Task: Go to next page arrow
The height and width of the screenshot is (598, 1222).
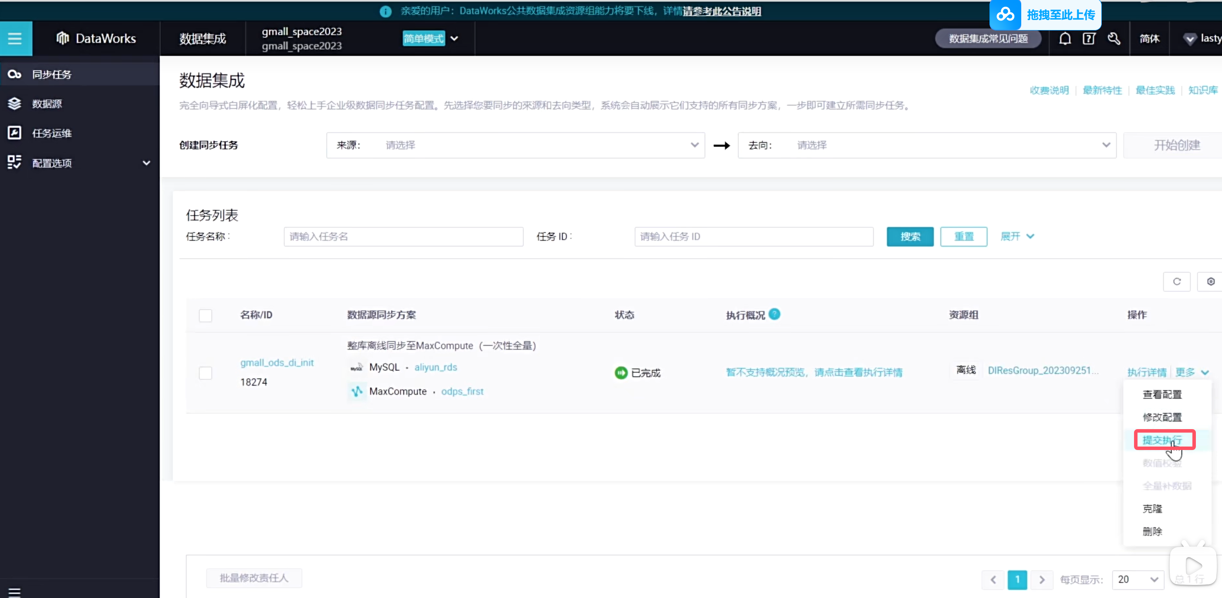Action: pyautogui.click(x=1042, y=579)
